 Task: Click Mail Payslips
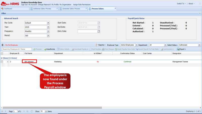point(95,49)
